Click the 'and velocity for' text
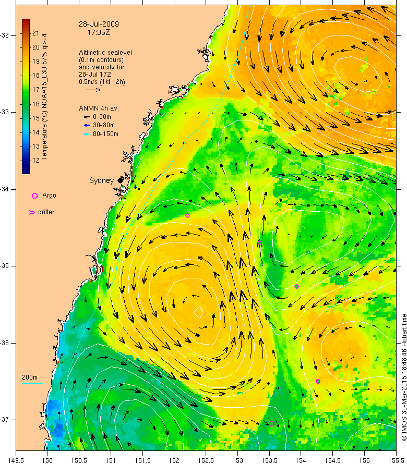This screenshot has width=407, height=464. click(x=102, y=67)
